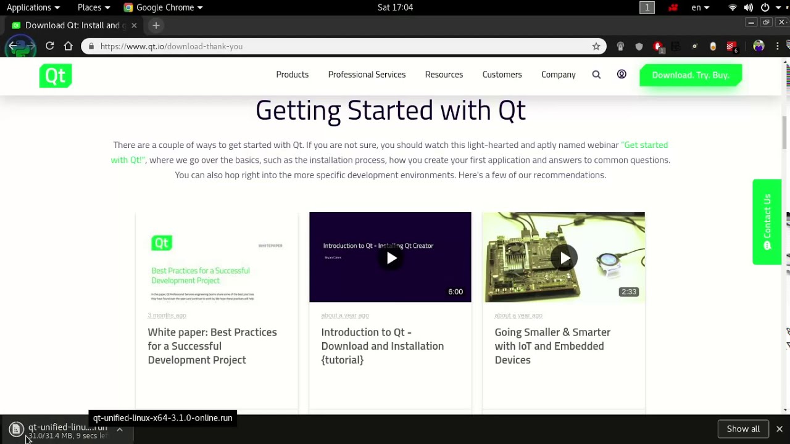Click the Getting Started with Qt heading
The width and height of the screenshot is (790, 444).
(391, 110)
